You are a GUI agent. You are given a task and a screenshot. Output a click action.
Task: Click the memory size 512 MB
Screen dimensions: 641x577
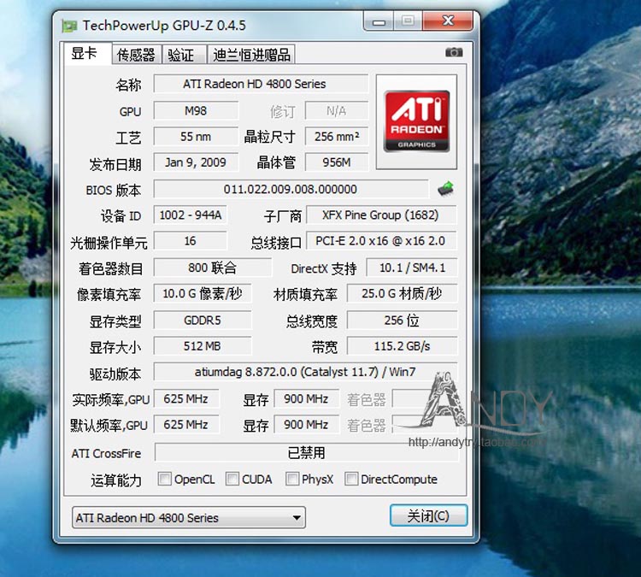coord(203,346)
